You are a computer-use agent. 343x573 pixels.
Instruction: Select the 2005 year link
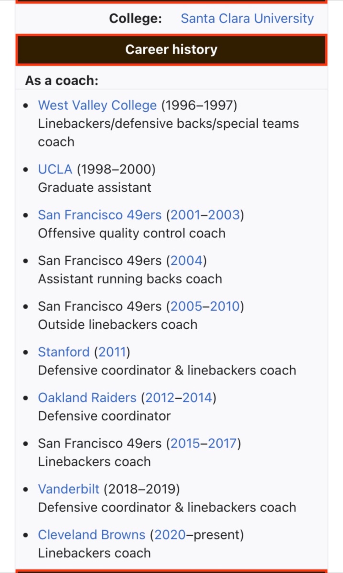(x=186, y=306)
